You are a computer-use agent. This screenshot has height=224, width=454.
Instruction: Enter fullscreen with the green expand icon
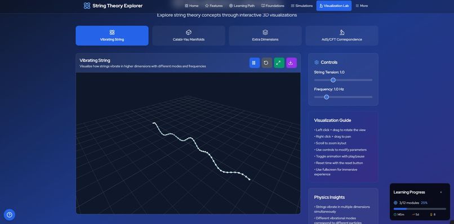click(x=279, y=63)
